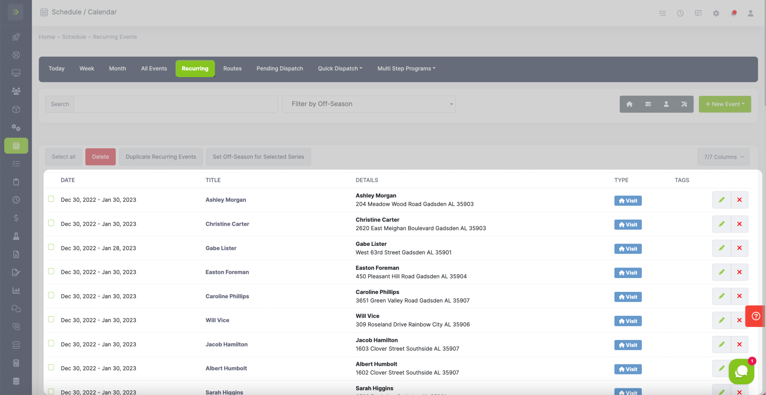Click the notification bell in the top bar
766x395 pixels.
(733, 13)
